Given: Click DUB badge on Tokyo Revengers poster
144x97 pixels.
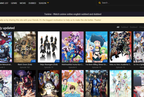Looking at the screenshot, I should coord(57,61).
